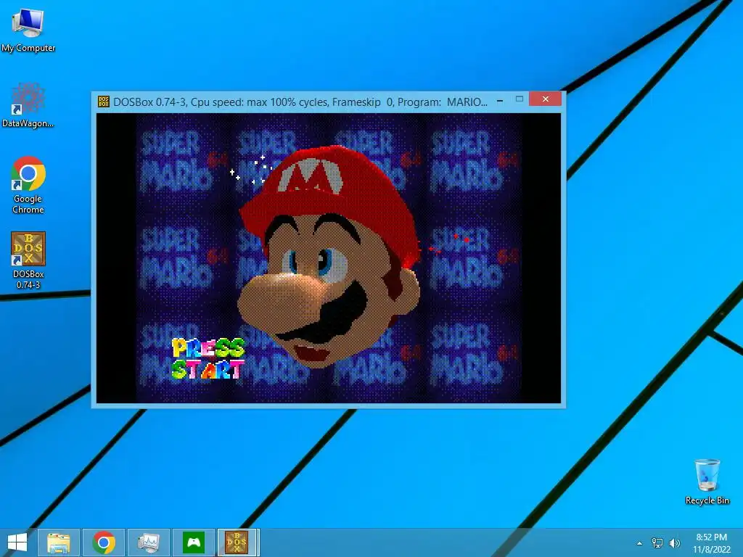The image size is (743, 557).
Task: Open the volume speaker tray icon
Action: click(x=674, y=542)
